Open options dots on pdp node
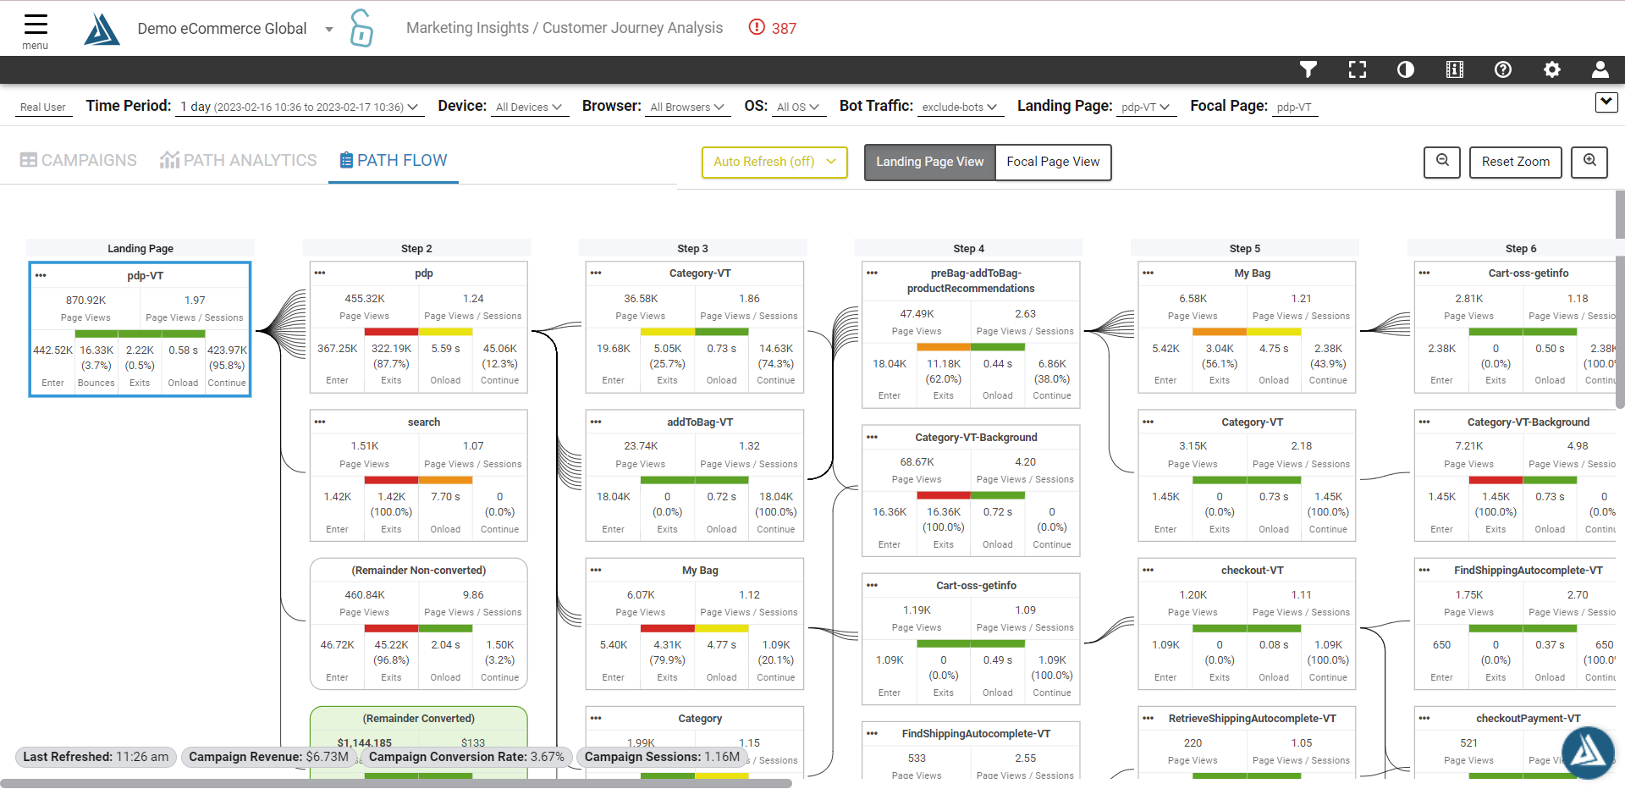The width and height of the screenshot is (1625, 789). click(x=320, y=273)
